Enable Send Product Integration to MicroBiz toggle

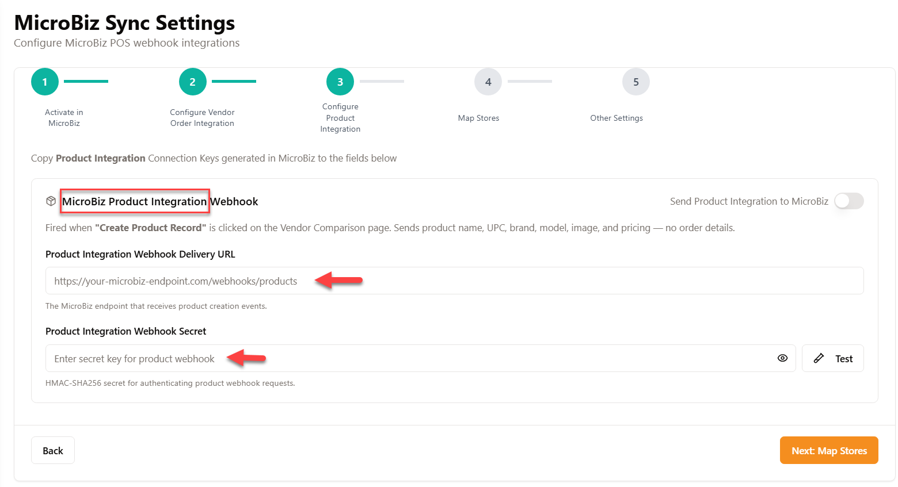pyautogui.click(x=849, y=201)
